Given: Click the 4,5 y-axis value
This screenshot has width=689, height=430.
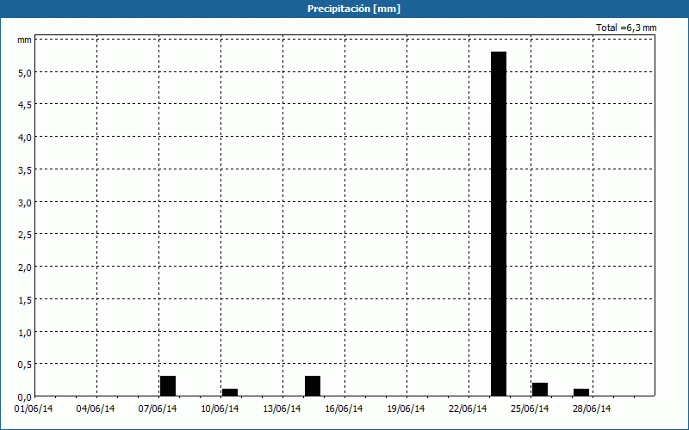Looking at the screenshot, I should point(25,105).
